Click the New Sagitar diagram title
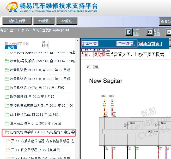 coord(106,81)
